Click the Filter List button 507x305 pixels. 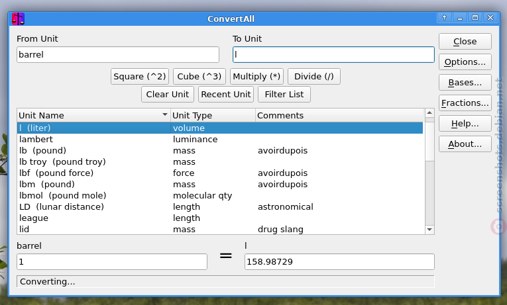(x=284, y=94)
